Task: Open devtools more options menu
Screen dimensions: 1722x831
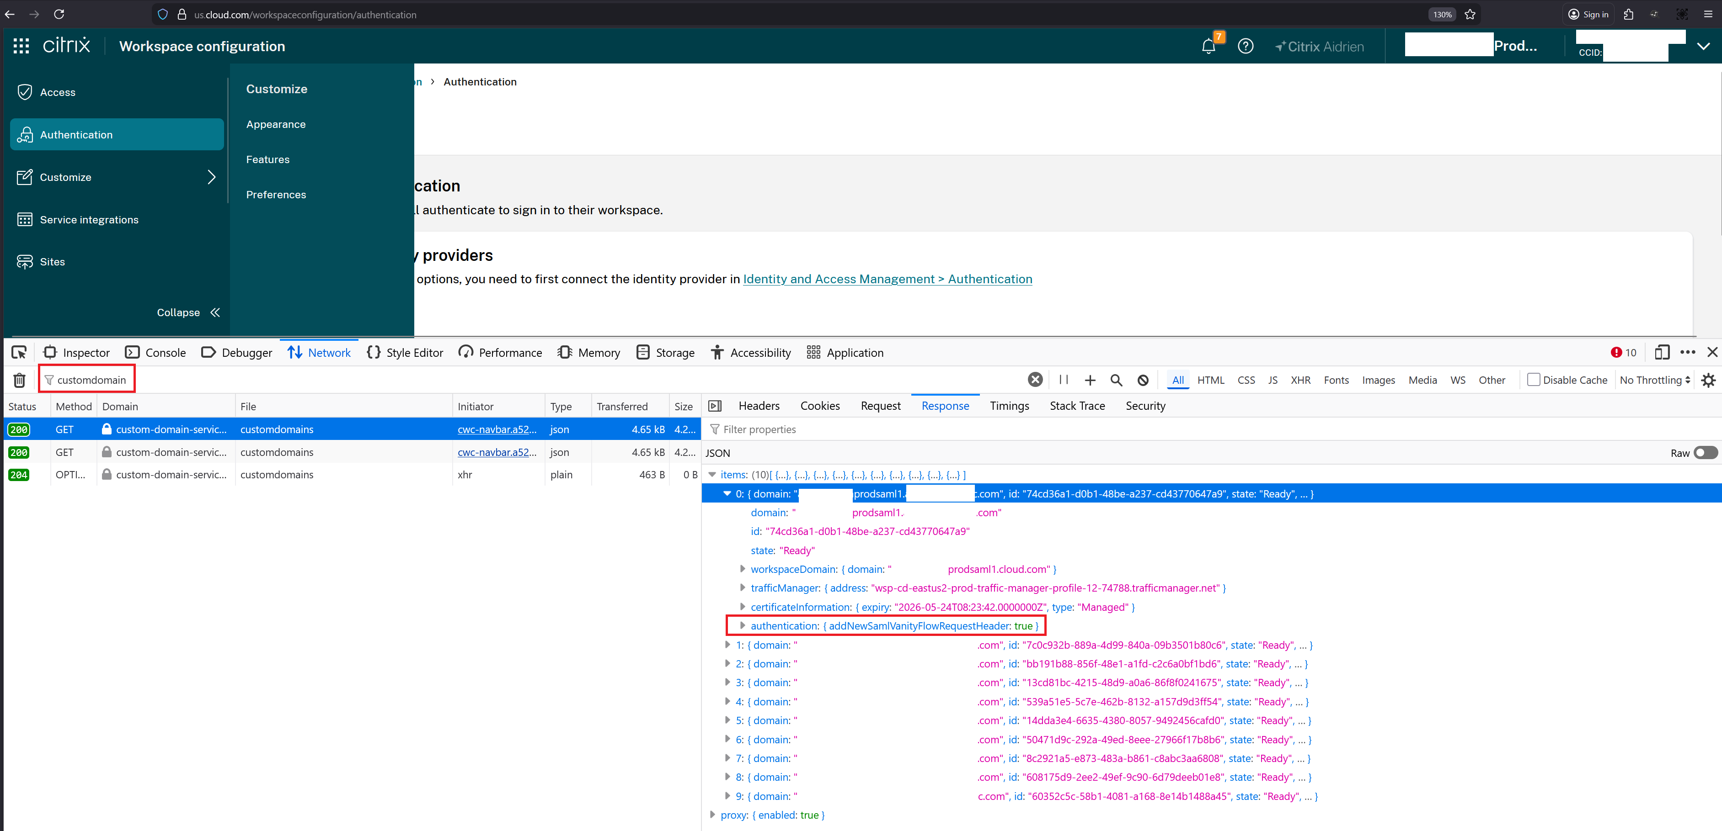Action: point(1687,352)
